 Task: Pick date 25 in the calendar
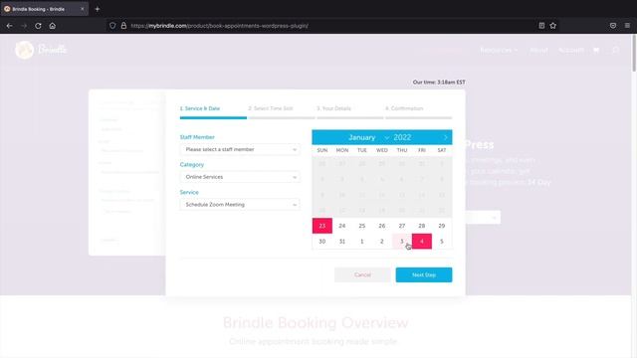362,226
